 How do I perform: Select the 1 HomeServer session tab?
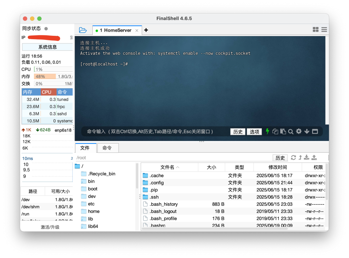coord(116,30)
